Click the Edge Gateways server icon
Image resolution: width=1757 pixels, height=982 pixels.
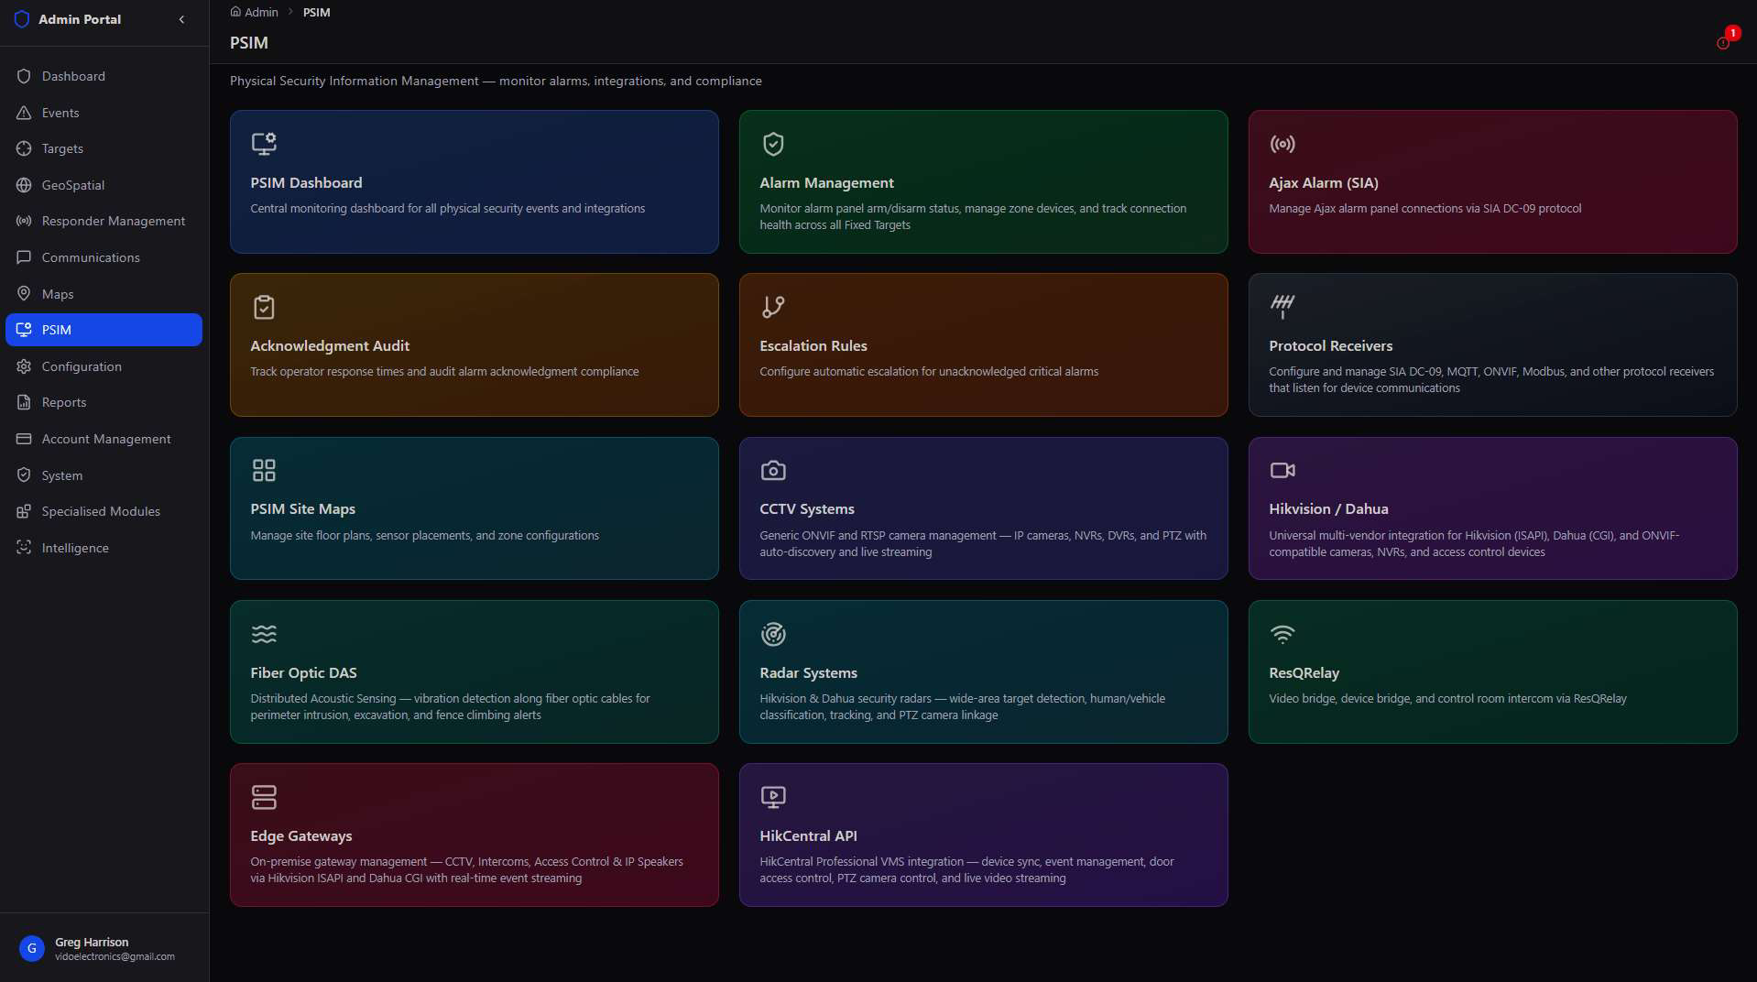pos(264,797)
